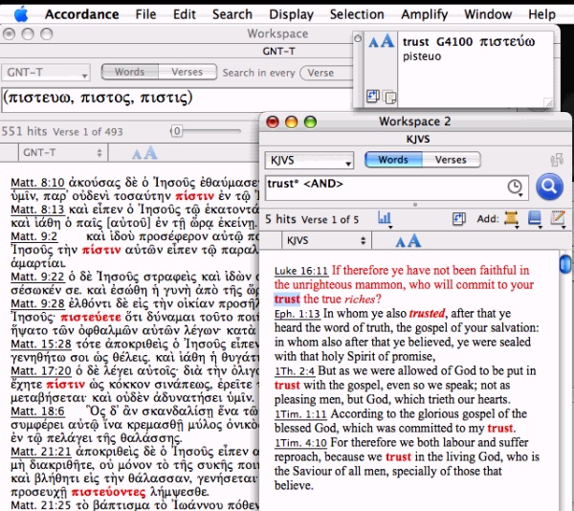Select Verses mode in Workspace 2
The image size is (574, 511).
(x=451, y=160)
